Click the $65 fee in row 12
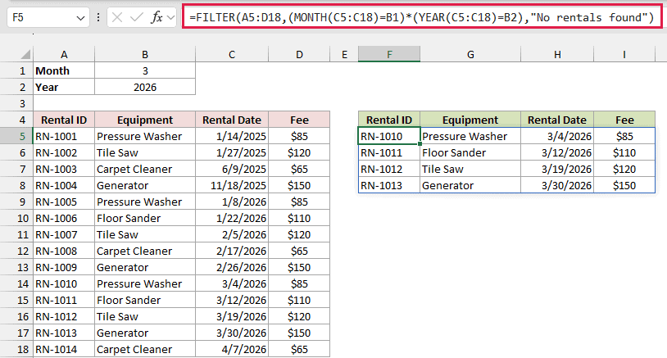This screenshot has height=358, width=667. (299, 251)
